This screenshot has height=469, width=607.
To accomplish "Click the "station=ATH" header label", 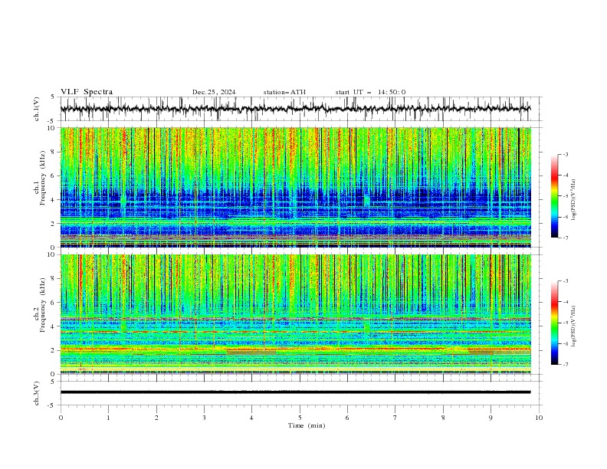I will pos(284,92).
